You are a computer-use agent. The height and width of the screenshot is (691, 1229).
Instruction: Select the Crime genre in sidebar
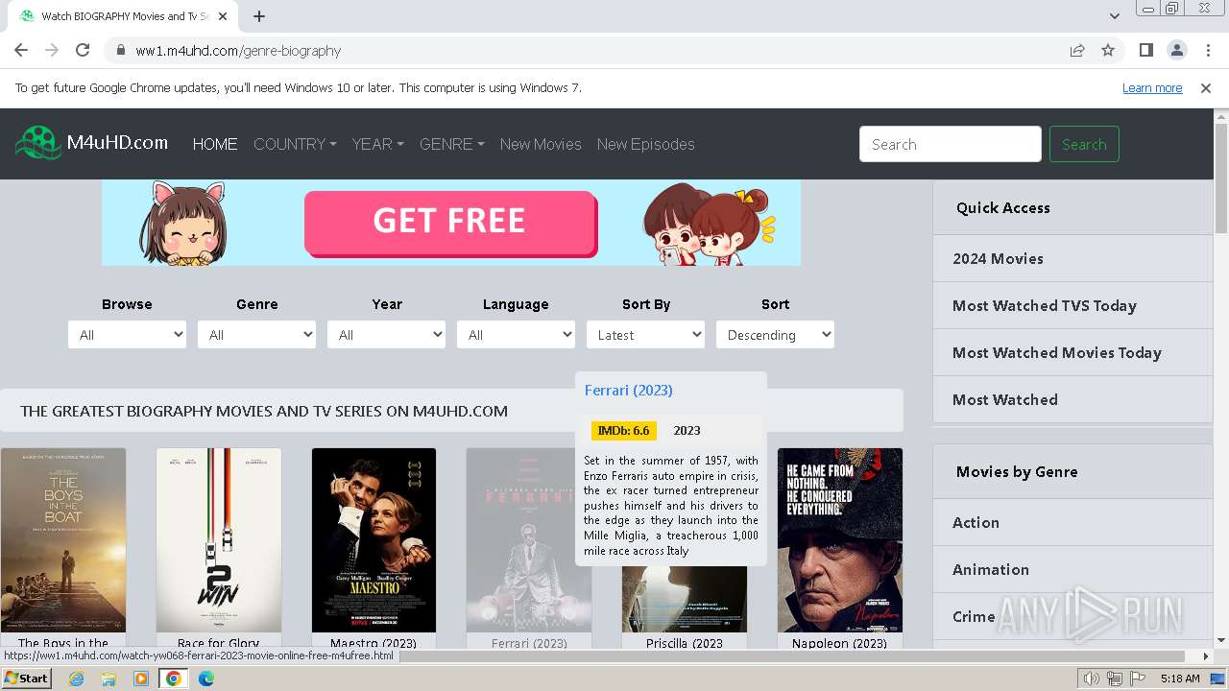point(974,616)
